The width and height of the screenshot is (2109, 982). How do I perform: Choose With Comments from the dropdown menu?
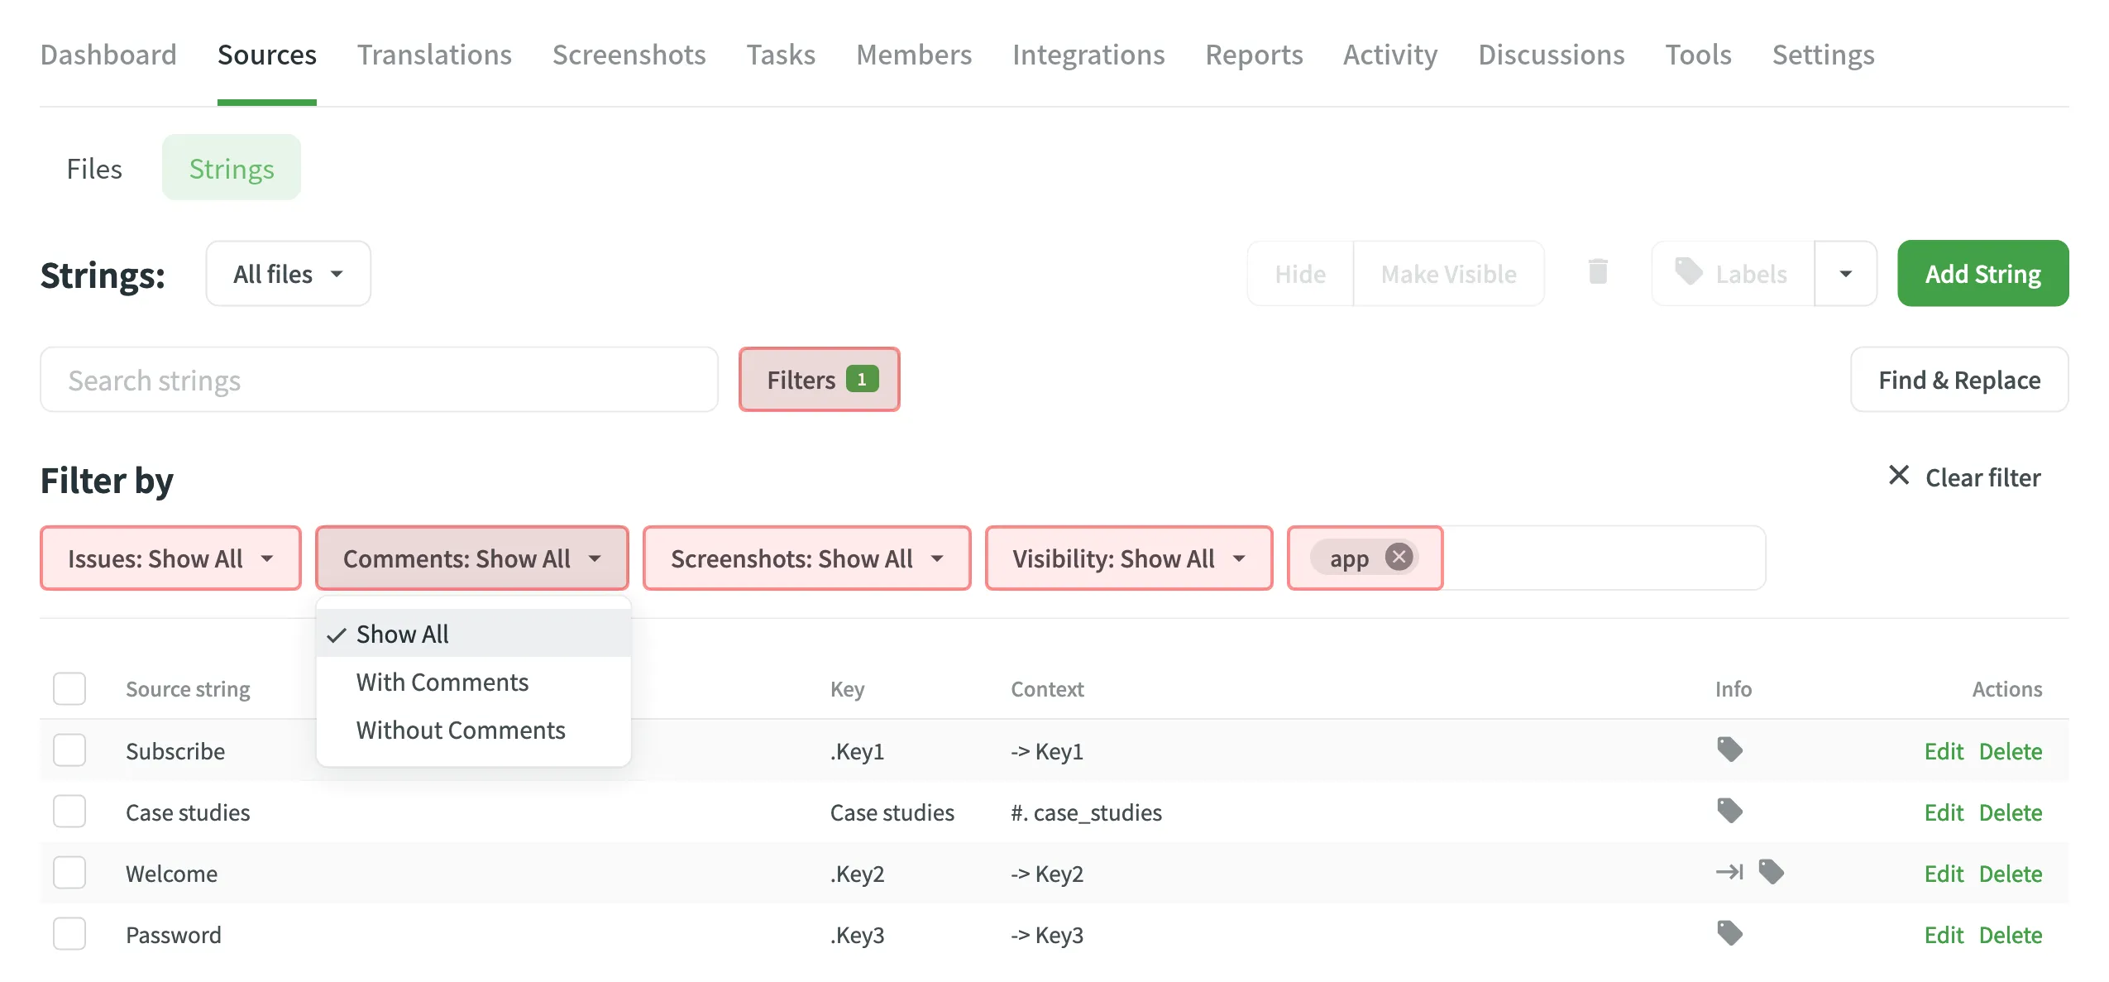tap(442, 683)
